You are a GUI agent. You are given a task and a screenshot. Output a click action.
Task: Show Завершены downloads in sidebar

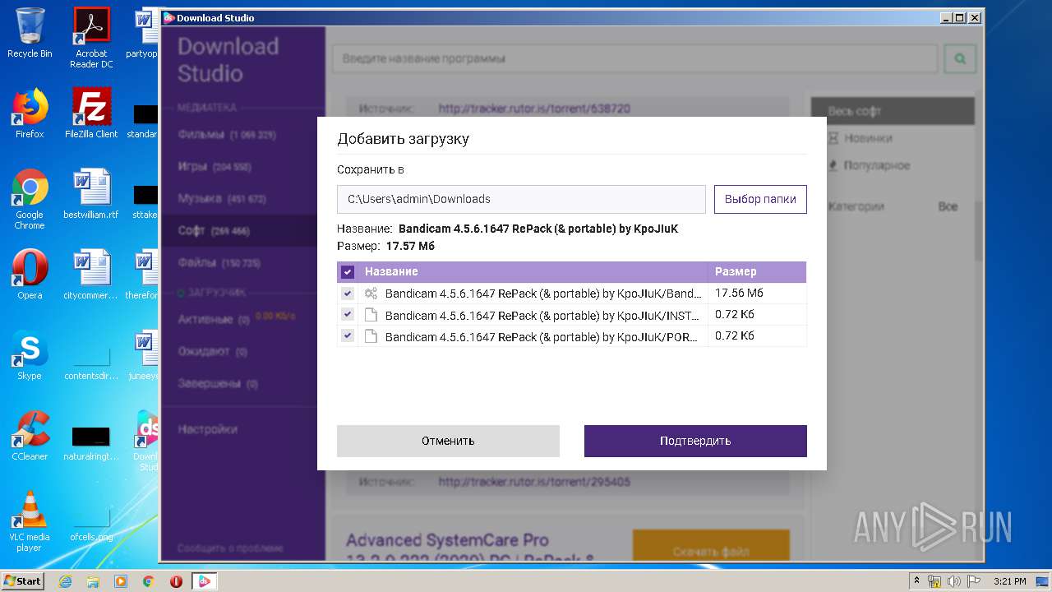click(x=238, y=383)
